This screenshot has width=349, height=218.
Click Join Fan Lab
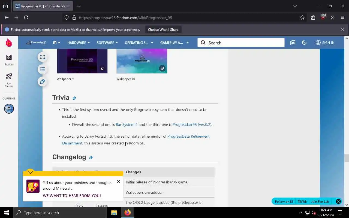pyautogui.click(x=320, y=201)
